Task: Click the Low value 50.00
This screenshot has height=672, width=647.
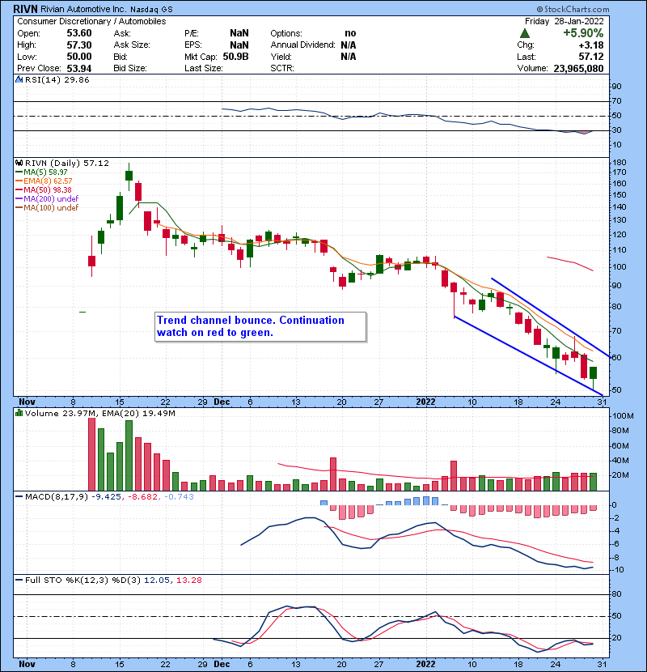Action: pos(79,57)
